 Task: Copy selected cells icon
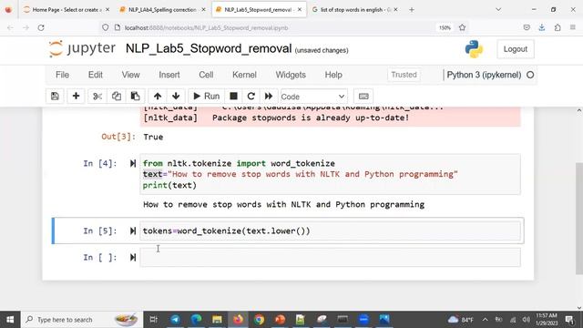tap(117, 97)
